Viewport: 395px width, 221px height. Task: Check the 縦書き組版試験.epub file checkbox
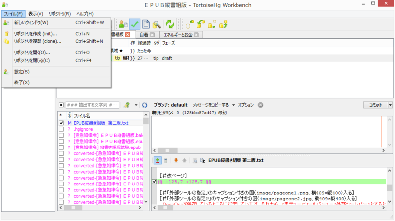point(61,147)
